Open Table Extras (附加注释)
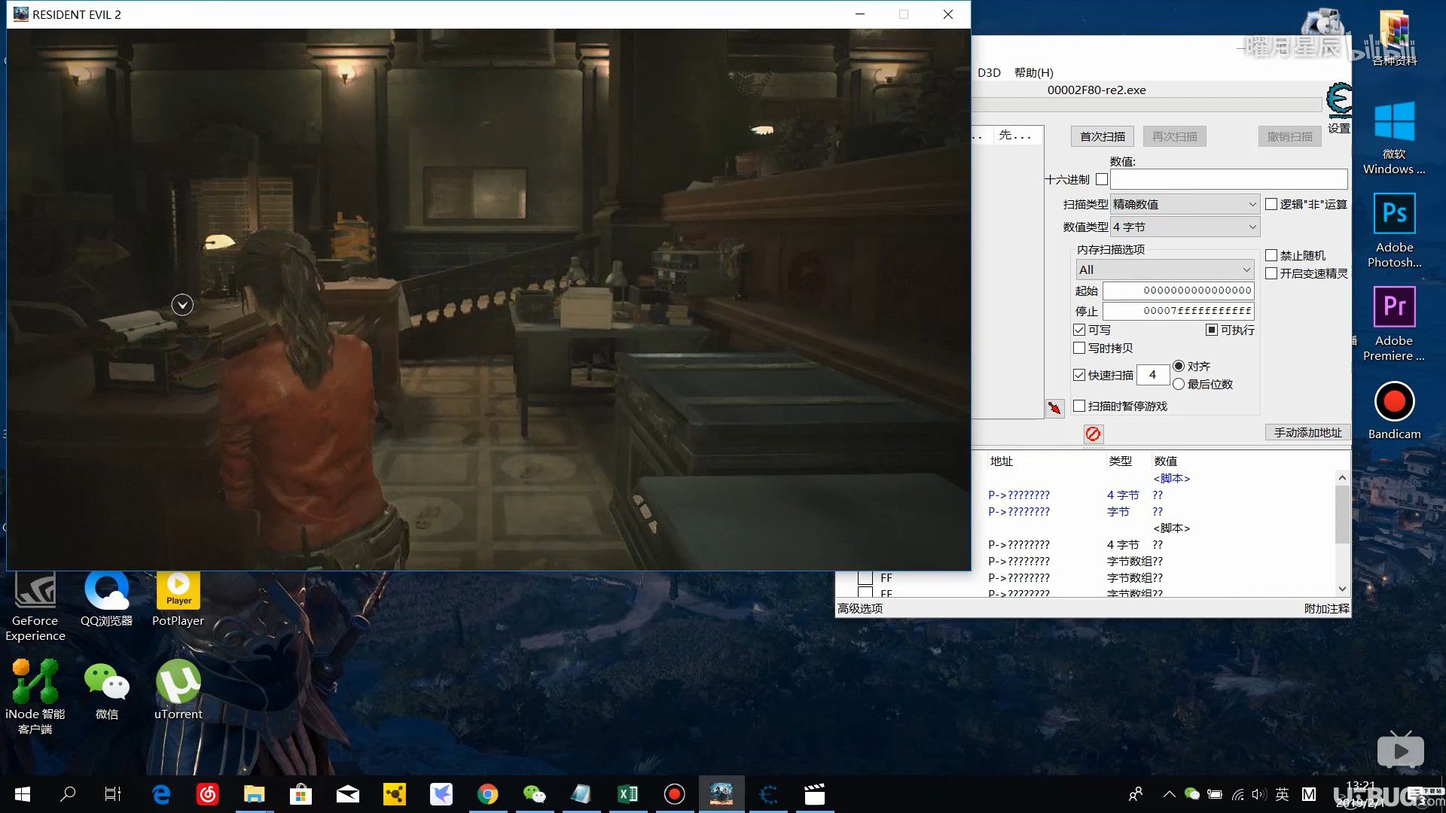1446x813 pixels. coord(1327,608)
